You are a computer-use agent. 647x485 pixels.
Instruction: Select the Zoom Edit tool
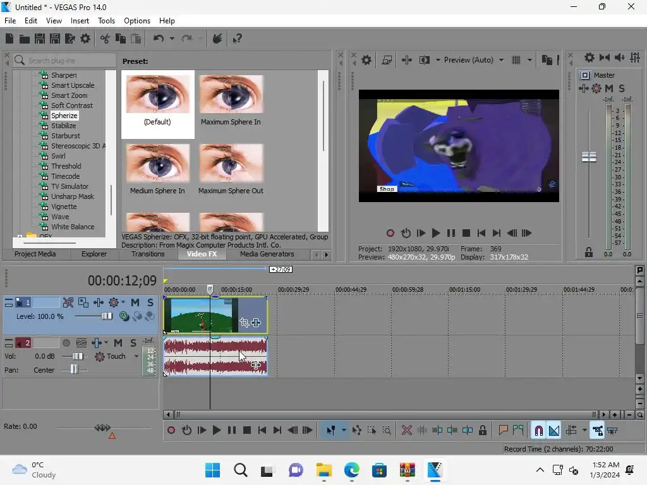[387, 431]
